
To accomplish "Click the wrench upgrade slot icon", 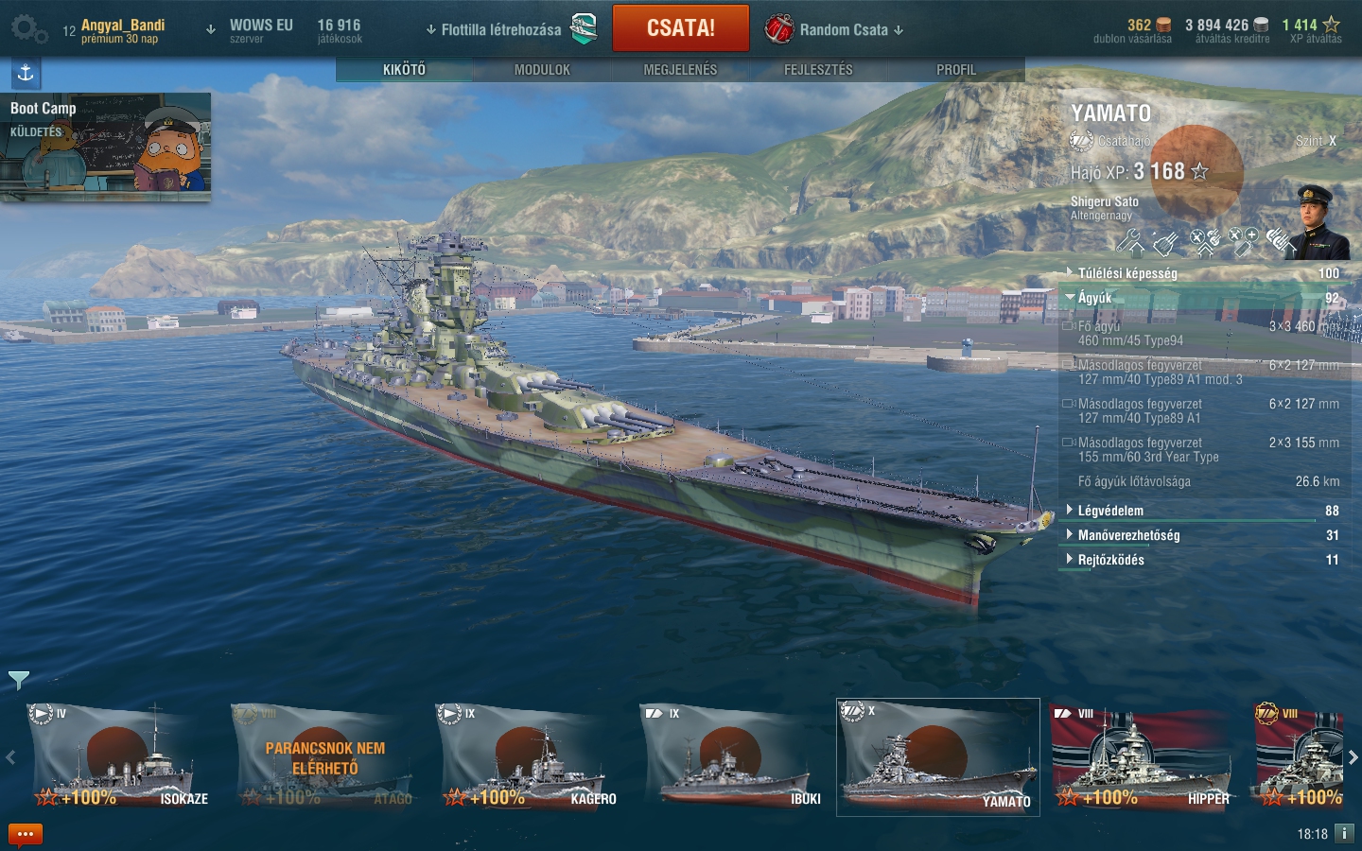I will point(1129,242).
